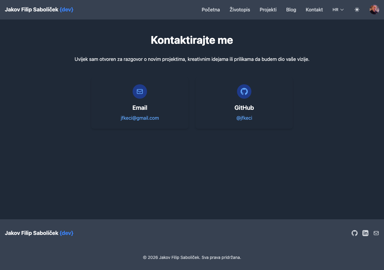Open LinkedIn from the footer icons
Screen dimensions: 384x270
click(x=365, y=233)
